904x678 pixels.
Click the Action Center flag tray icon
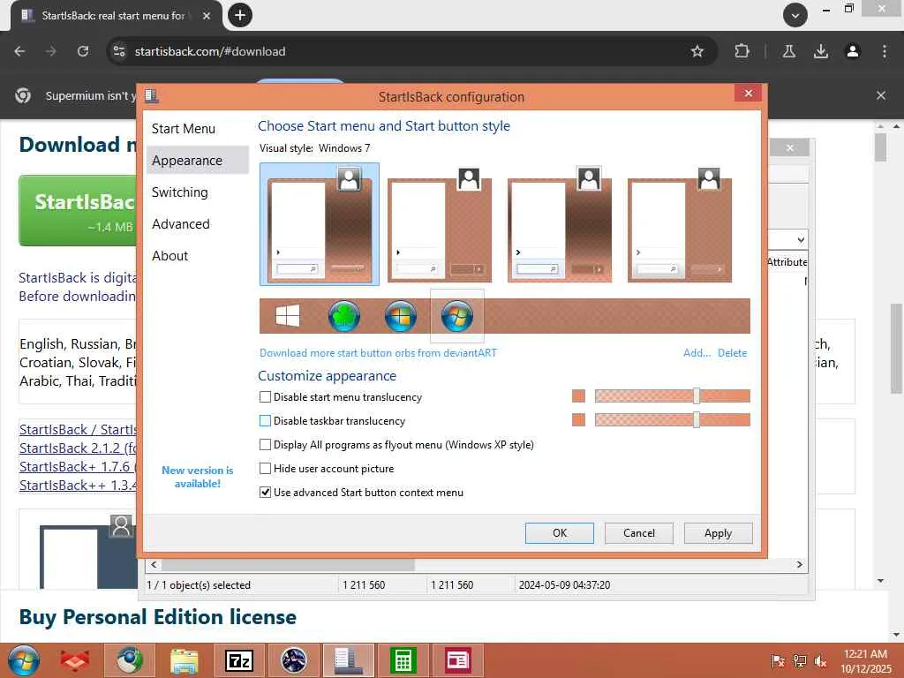click(779, 660)
